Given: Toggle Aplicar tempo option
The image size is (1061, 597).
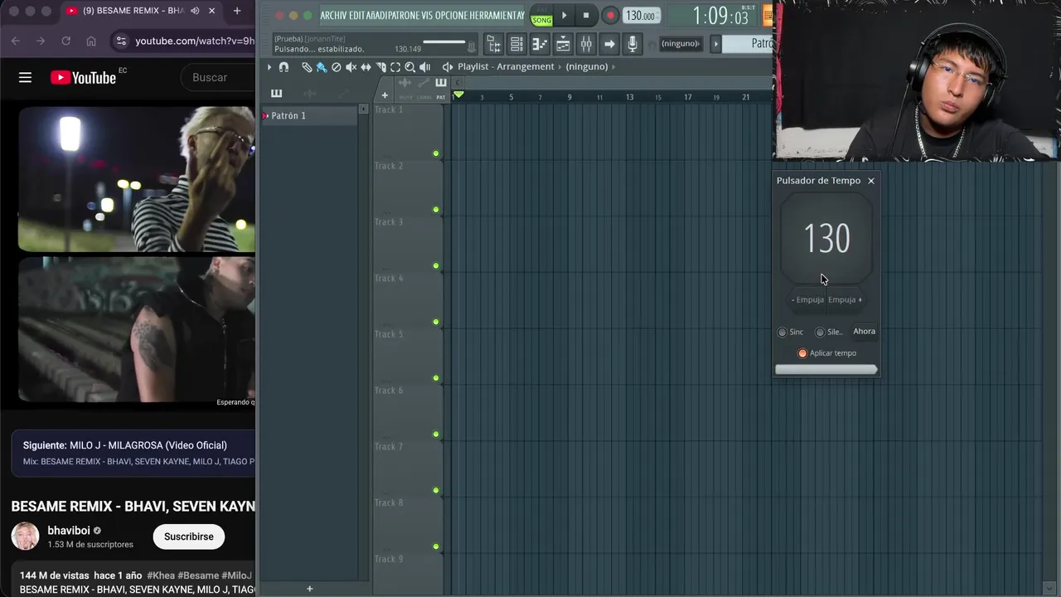Looking at the screenshot, I should [x=802, y=353].
